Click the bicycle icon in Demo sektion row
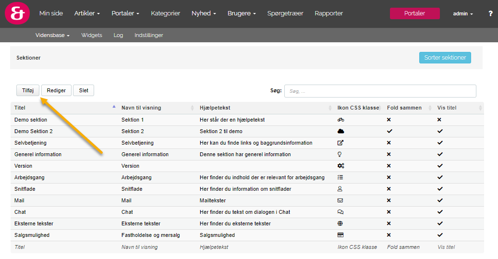The height and width of the screenshot is (259, 498). pos(341,120)
